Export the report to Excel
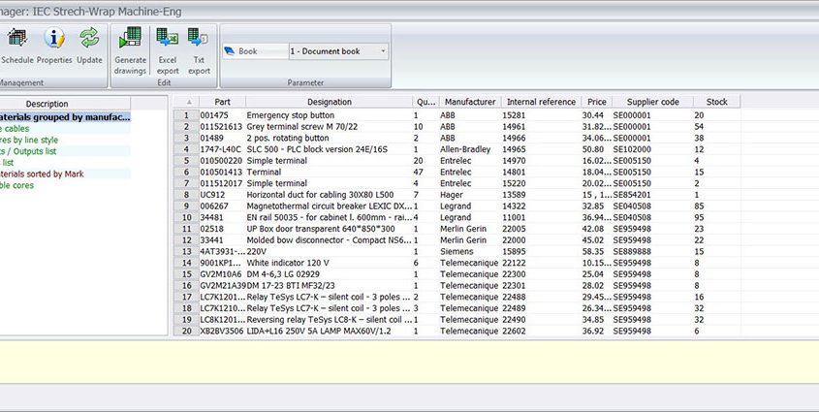The height and width of the screenshot is (412, 819). tap(168, 51)
